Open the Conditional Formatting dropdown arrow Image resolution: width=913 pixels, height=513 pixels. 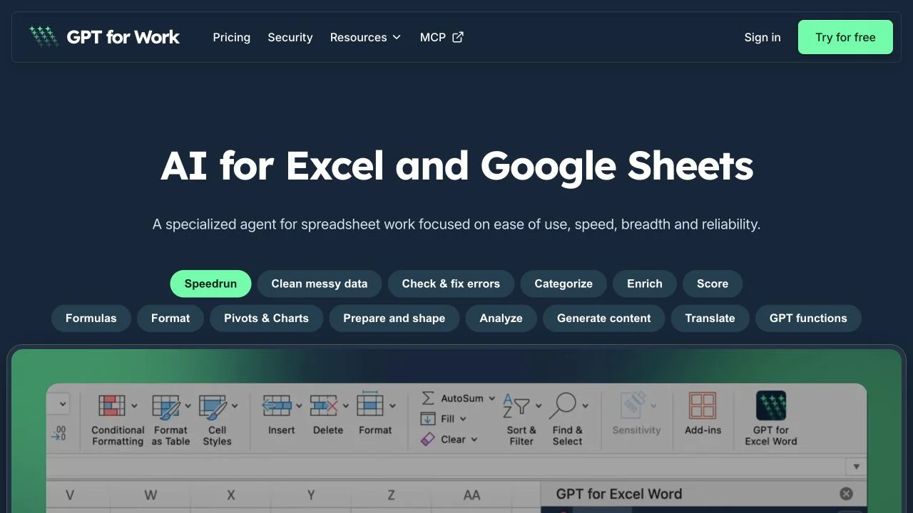pos(134,406)
